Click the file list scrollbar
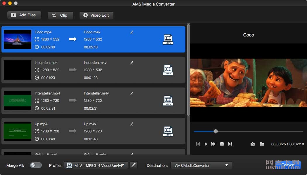307x175 pixels. (188, 70)
